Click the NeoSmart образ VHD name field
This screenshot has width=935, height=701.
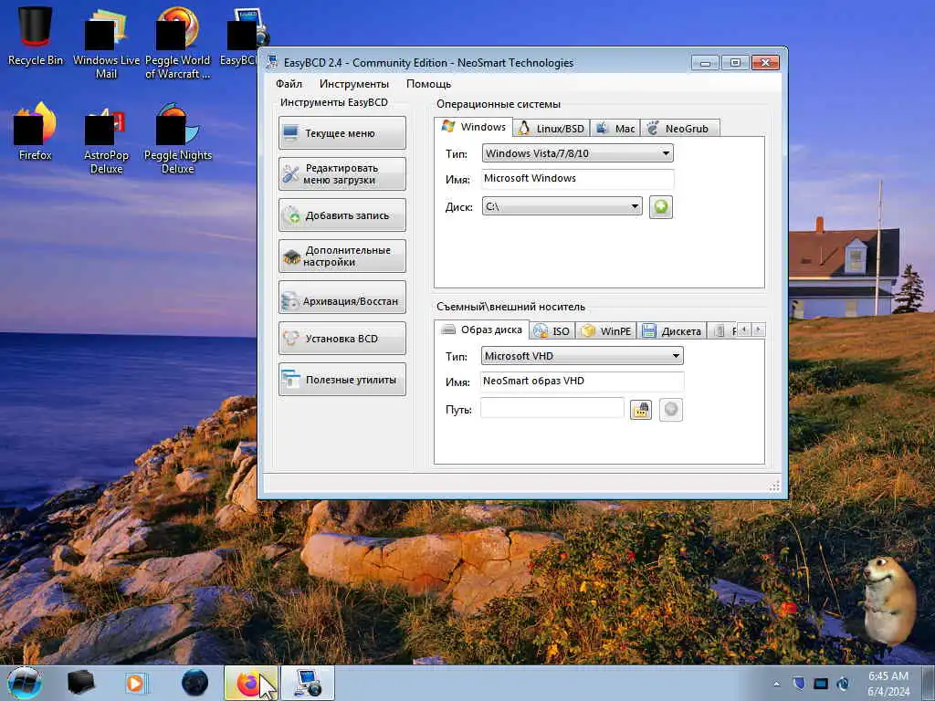point(582,381)
